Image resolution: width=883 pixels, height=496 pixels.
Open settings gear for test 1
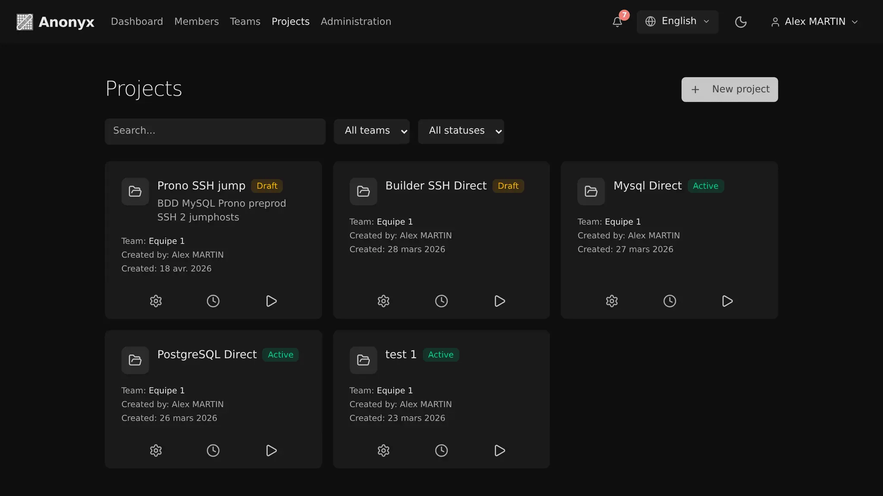(x=383, y=450)
